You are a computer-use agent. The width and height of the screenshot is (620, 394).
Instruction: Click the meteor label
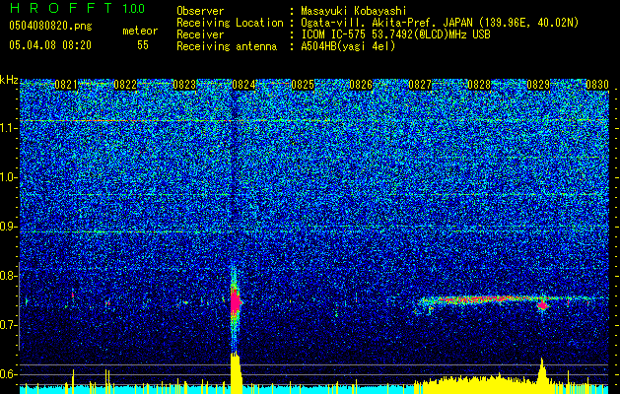(x=140, y=31)
